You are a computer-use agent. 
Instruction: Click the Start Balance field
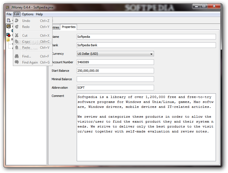coord(115,71)
